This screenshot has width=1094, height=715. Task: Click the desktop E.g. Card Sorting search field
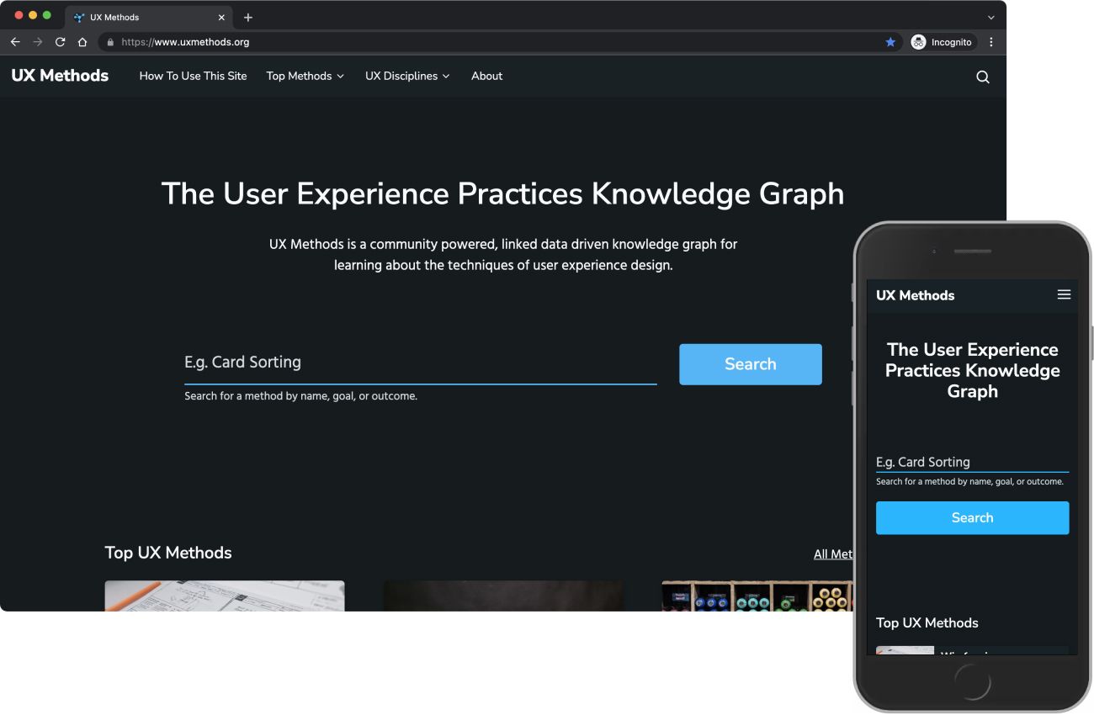[420, 363]
